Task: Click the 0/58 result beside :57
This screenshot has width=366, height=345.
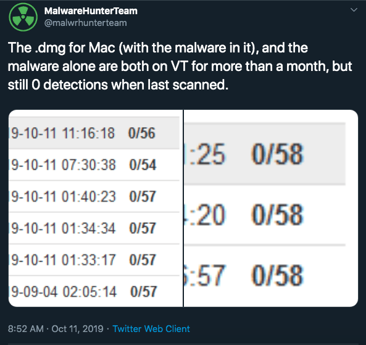Action: click(277, 275)
